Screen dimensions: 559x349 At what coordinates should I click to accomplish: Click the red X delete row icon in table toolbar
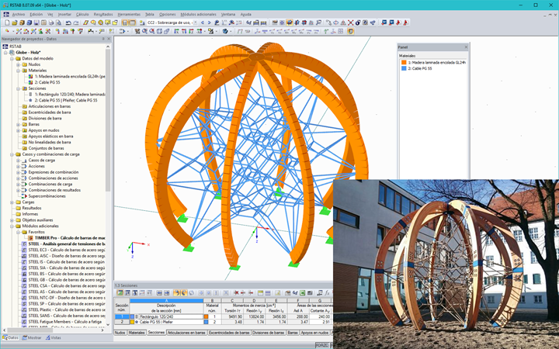click(x=236, y=292)
